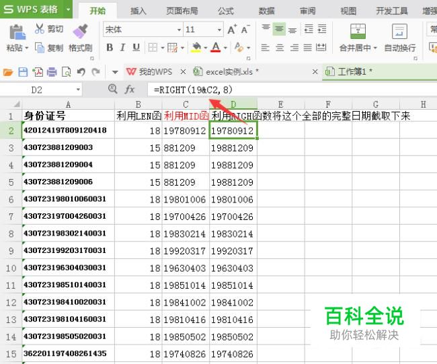
Task: Switch to 插入 ribbon tab
Action: coord(138,11)
